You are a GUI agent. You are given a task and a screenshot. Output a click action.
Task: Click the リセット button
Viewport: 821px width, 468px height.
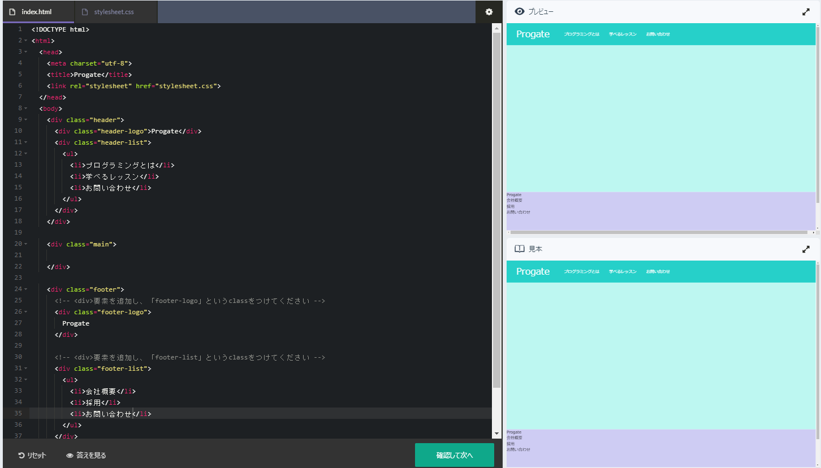(32, 456)
